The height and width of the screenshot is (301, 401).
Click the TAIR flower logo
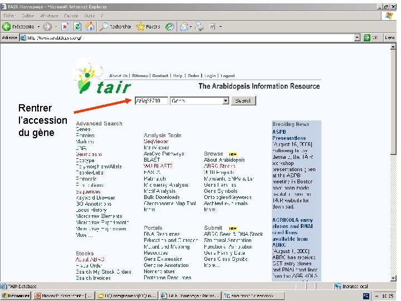[x=88, y=75]
